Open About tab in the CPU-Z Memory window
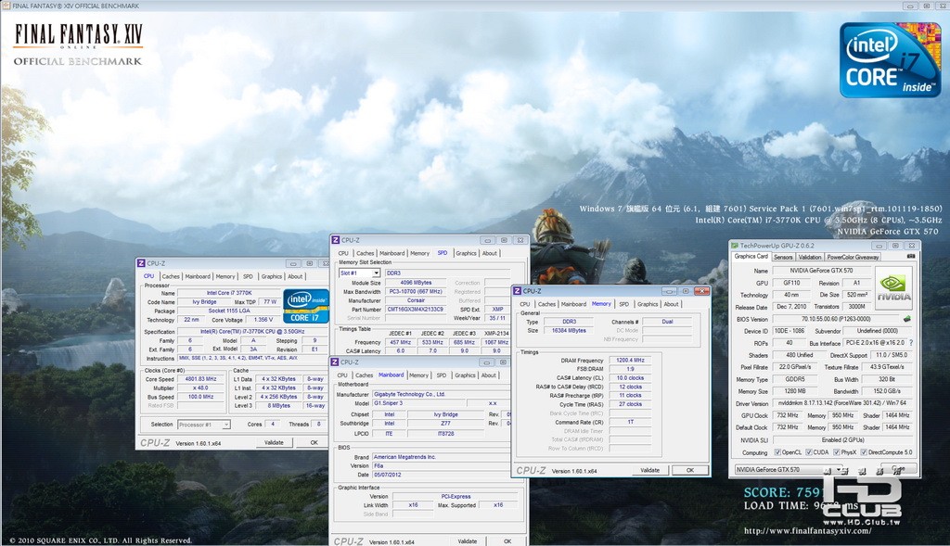This screenshot has width=950, height=546. 671,304
